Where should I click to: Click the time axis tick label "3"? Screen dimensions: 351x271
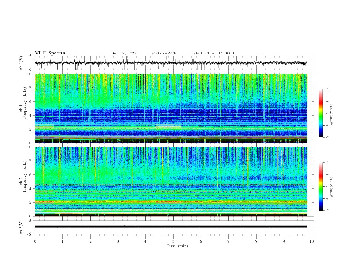coord(118,241)
